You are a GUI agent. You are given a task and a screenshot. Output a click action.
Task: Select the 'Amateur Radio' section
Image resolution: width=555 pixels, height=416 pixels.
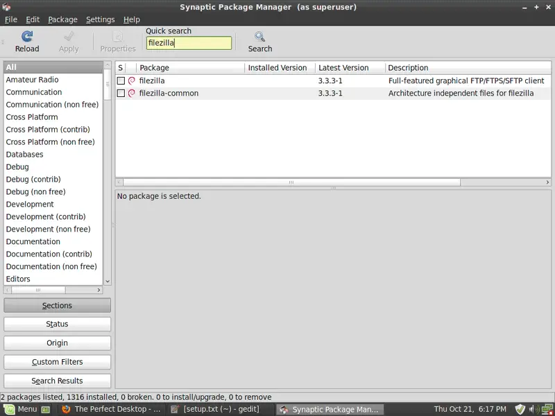point(53,80)
